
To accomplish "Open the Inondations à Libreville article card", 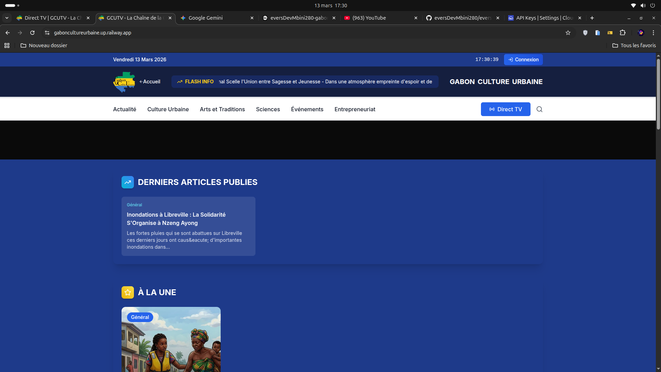I will [x=188, y=226].
